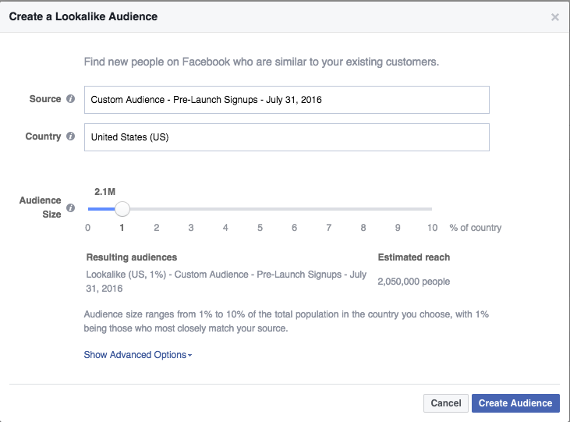Select the 8 label on the size scale
This screenshot has width=570, height=422.
(x=363, y=228)
